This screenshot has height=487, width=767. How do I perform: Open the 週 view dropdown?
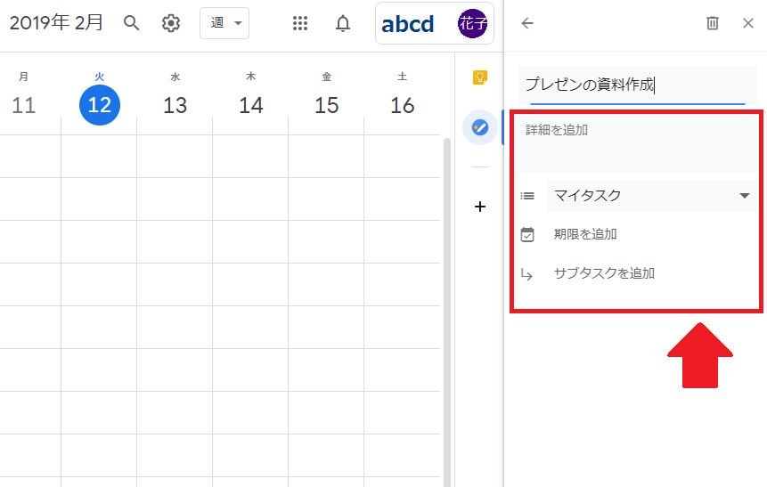[x=224, y=23]
